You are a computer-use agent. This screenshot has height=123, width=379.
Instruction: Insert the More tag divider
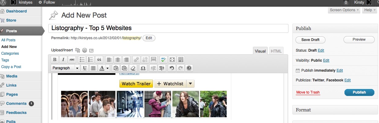click(x=154, y=60)
